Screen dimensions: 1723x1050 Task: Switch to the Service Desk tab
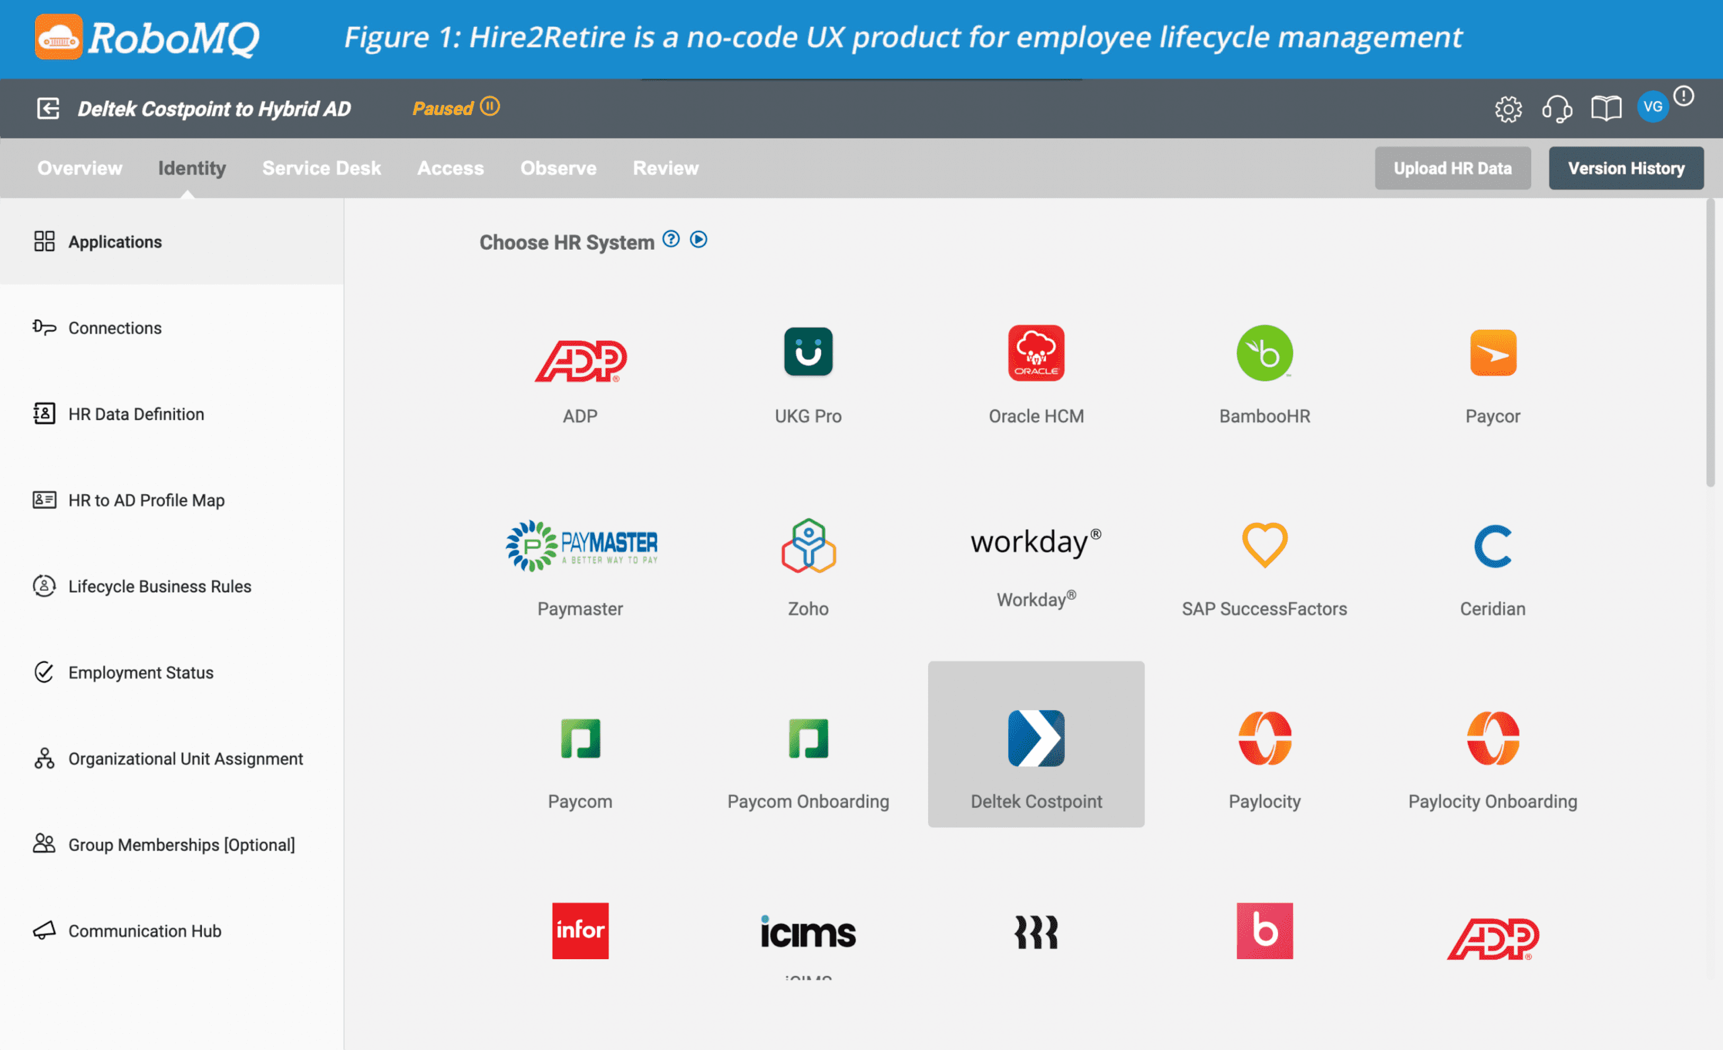[321, 168]
